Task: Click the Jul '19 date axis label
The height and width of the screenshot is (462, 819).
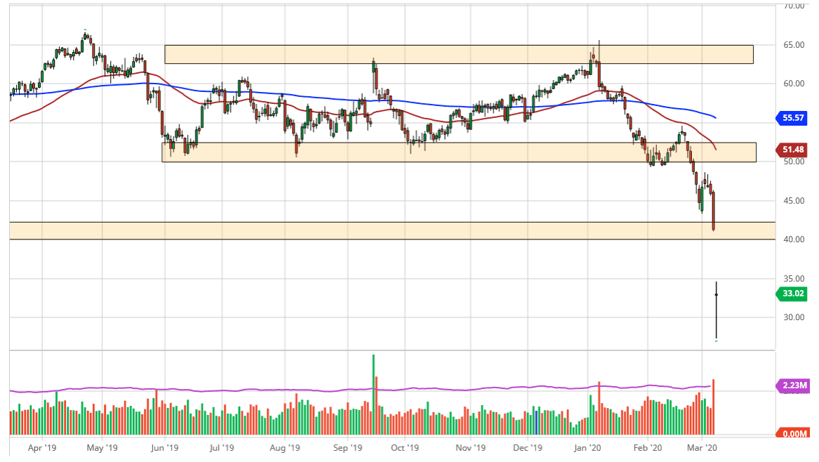Action: point(222,448)
